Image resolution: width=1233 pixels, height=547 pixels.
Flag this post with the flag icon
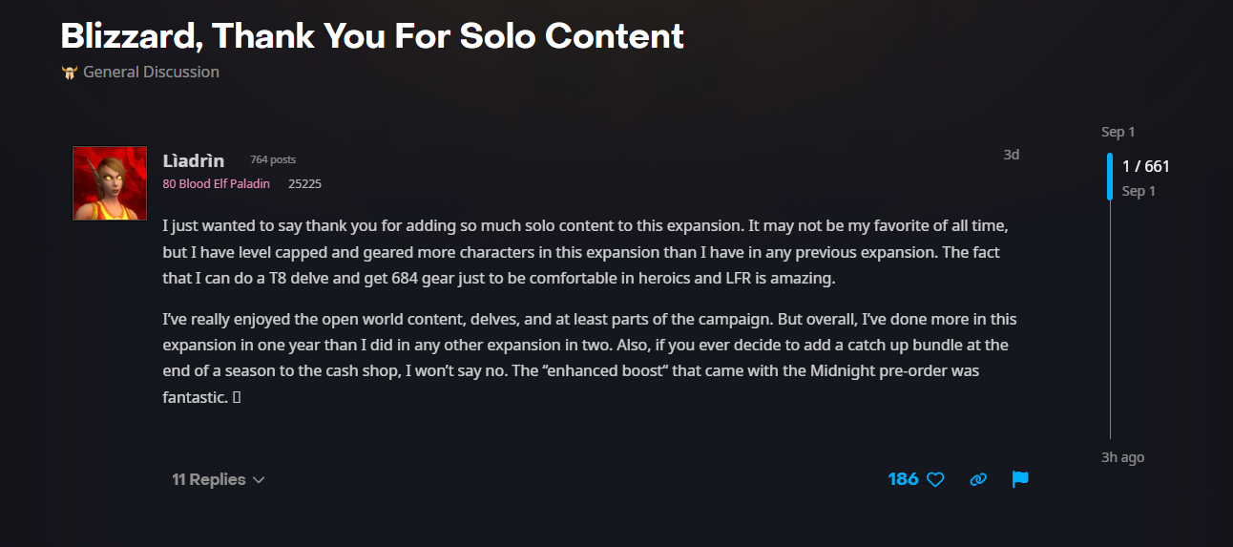point(1020,479)
